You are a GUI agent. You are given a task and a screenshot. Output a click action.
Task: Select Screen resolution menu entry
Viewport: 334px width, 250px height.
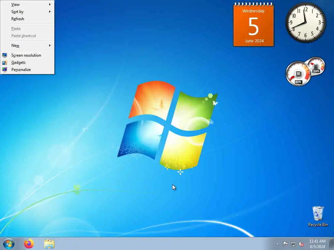point(27,55)
